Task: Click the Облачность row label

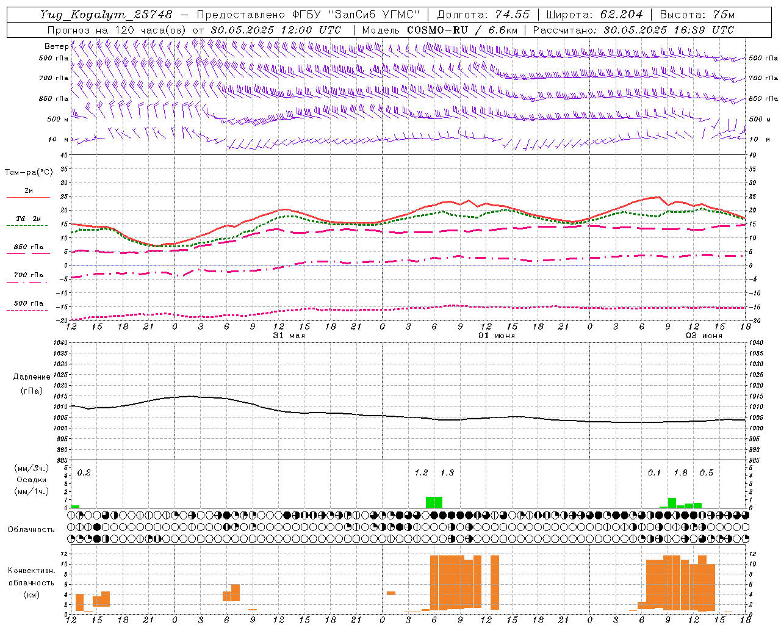Action: (x=31, y=530)
